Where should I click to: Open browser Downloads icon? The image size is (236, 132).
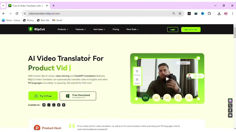(x=219, y=13)
